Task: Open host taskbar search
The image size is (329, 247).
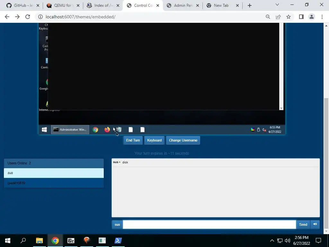Action: [x=23, y=241]
